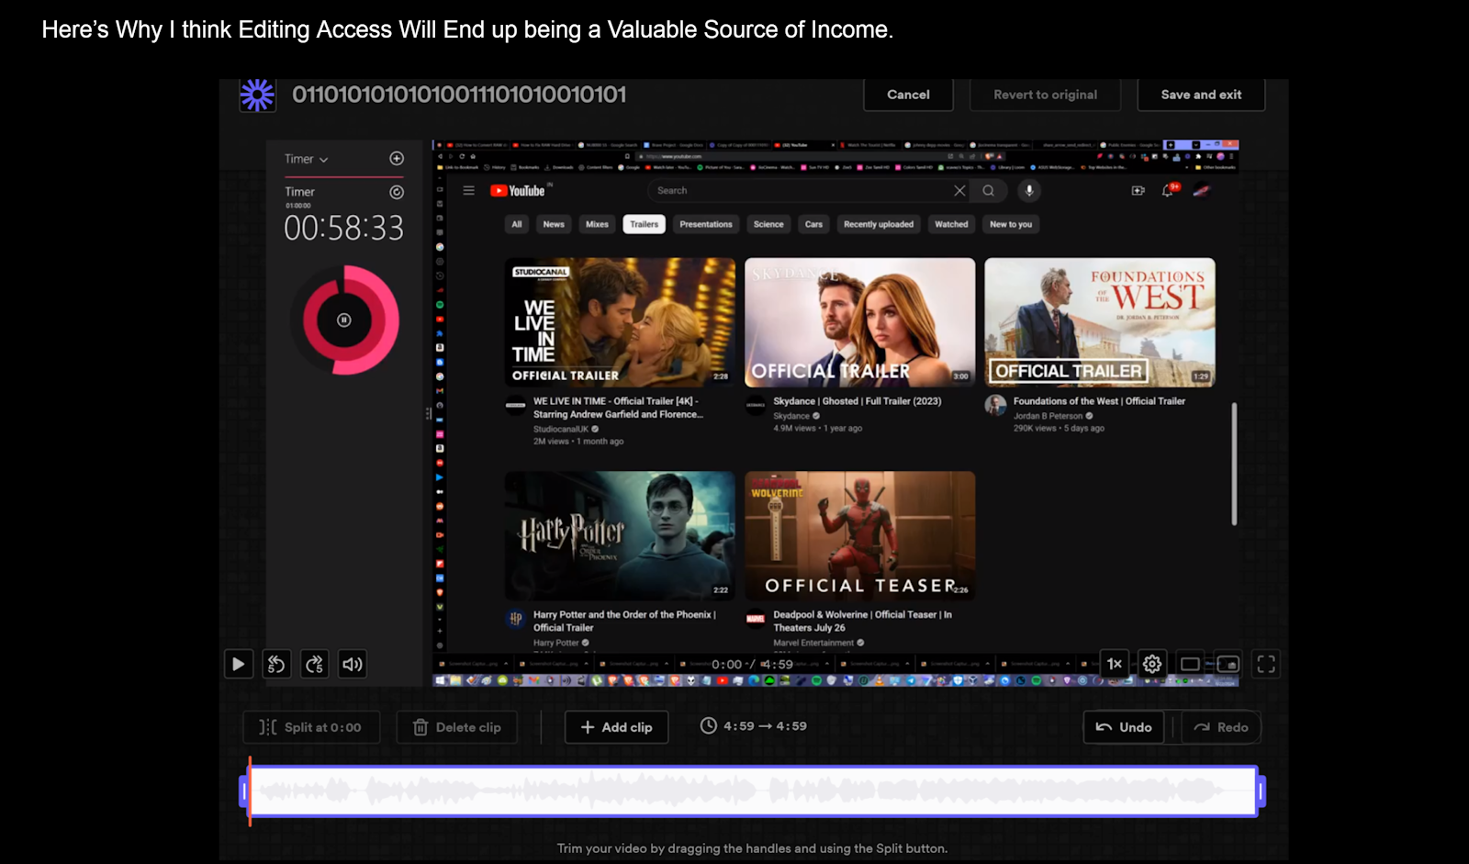Click the YouTube page scrollbar
The image size is (1469, 864).
coord(1234,464)
